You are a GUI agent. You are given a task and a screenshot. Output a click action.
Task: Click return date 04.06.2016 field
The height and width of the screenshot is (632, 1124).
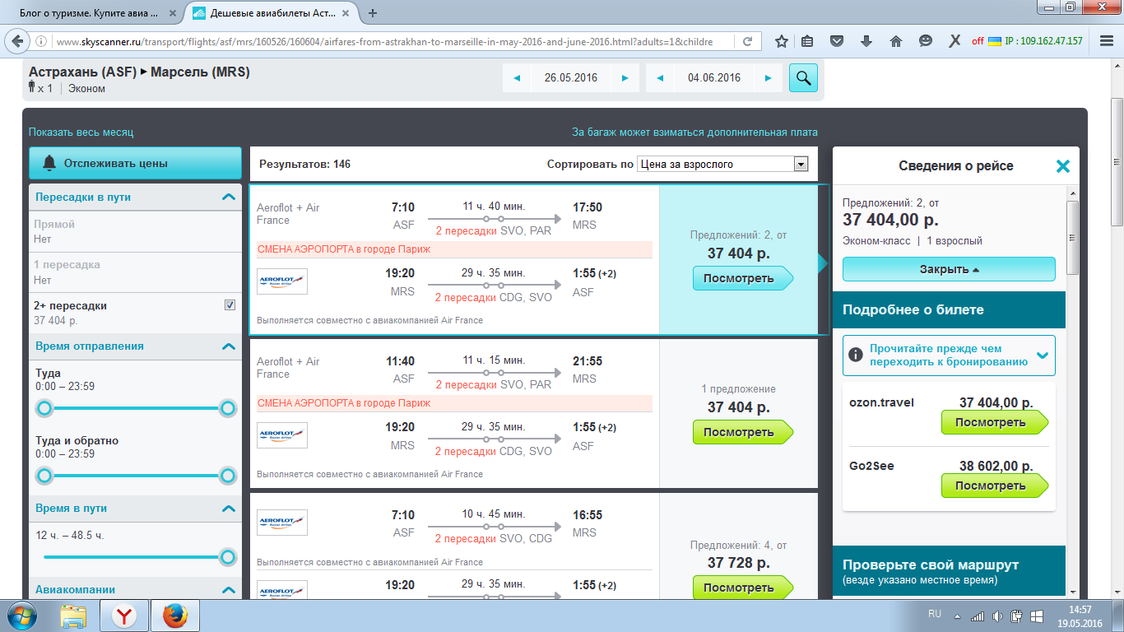pos(714,78)
